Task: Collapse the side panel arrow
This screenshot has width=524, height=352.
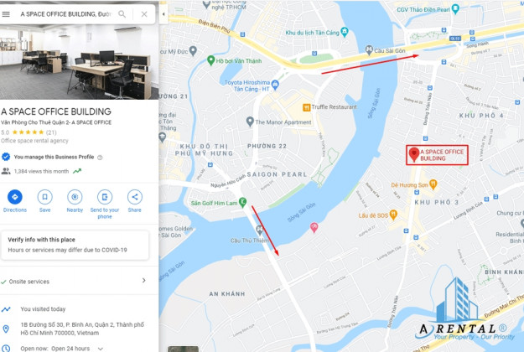Action: [x=163, y=14]
